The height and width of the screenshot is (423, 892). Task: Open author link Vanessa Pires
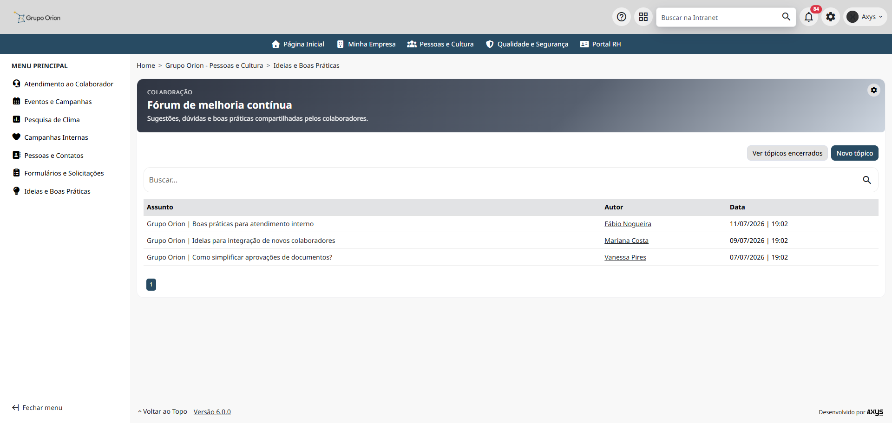coord(625,257)
